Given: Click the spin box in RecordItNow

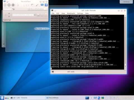Looking at the screenshot, I should (8, 9).
